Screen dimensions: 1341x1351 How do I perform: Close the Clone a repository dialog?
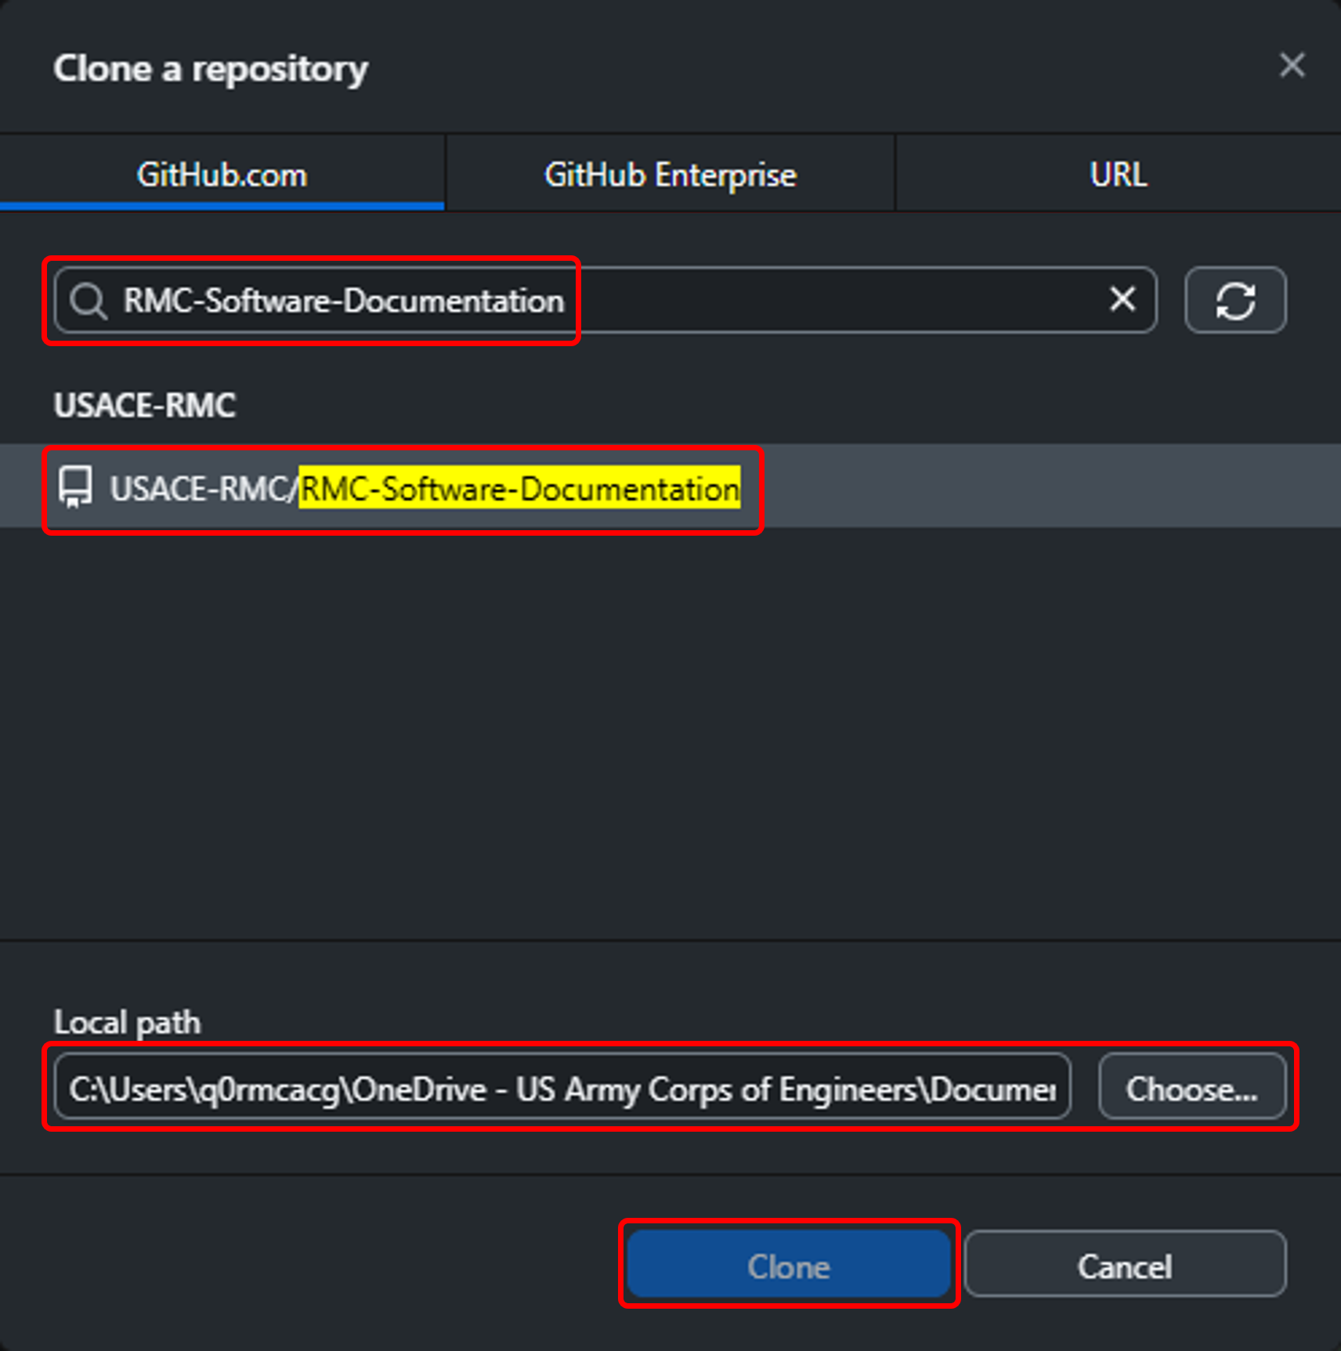tap(1292, 66)
